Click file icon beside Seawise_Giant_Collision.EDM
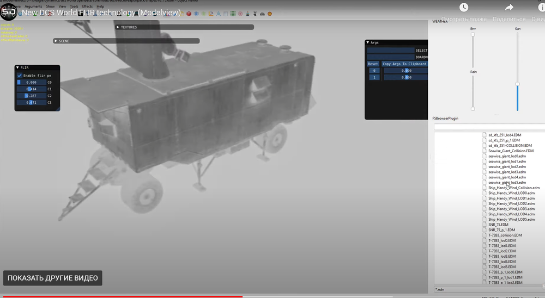The width and height of the screenshot is (545, 298). pyautogui.click(x=485, y=151)
